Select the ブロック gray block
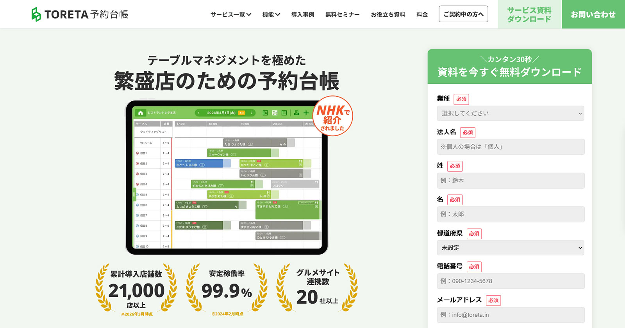625x328 pixels. click(295, 184)
